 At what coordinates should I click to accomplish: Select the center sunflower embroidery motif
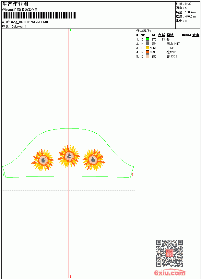68,156
